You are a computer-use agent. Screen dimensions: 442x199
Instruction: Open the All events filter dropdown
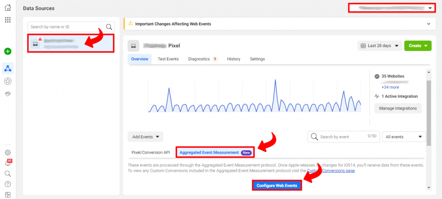(x=404, y=137)
